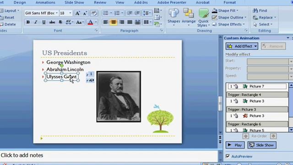
Task: Clear all formatting icon
Action: tap(94, 13)
